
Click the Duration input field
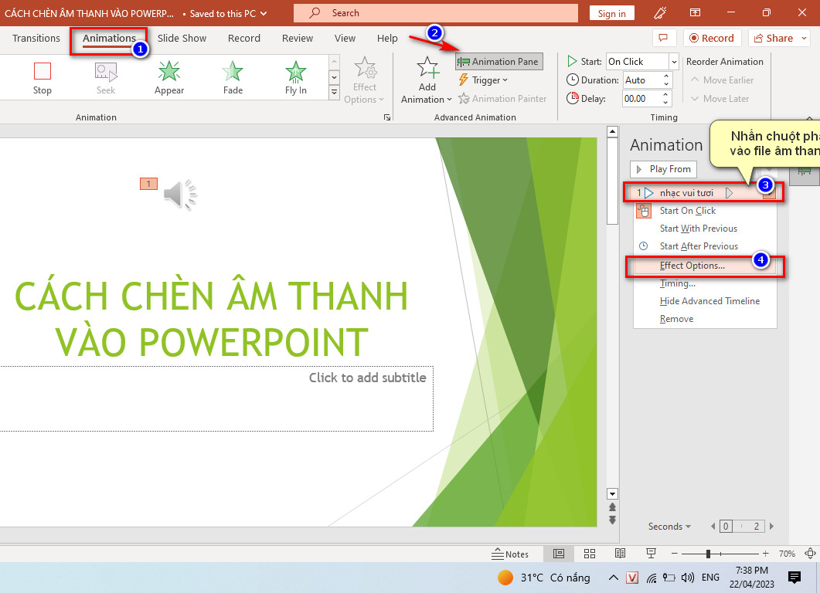pos(642,80)
